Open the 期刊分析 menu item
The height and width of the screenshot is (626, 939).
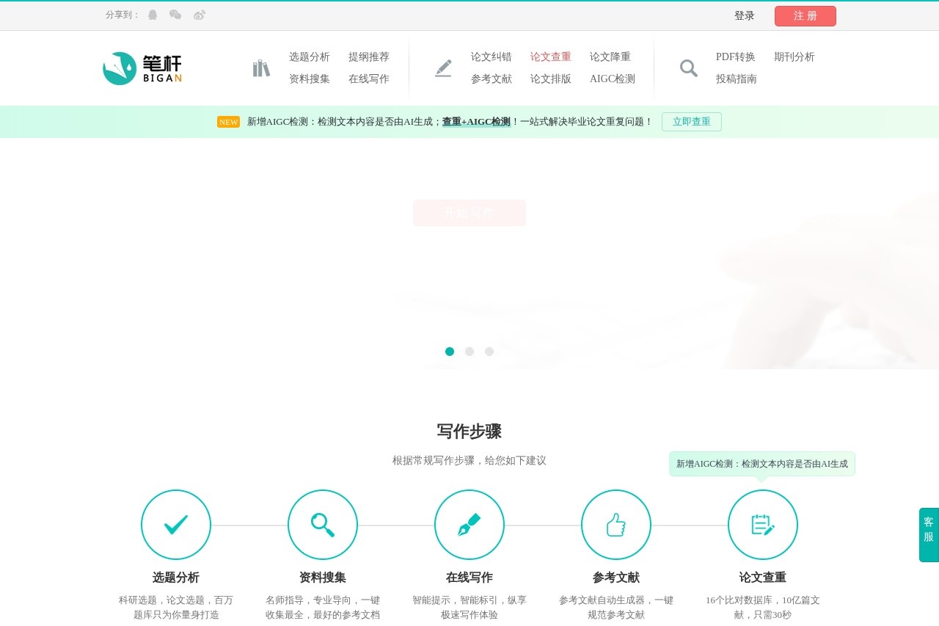pyautogui.click(x=796, y=57)
